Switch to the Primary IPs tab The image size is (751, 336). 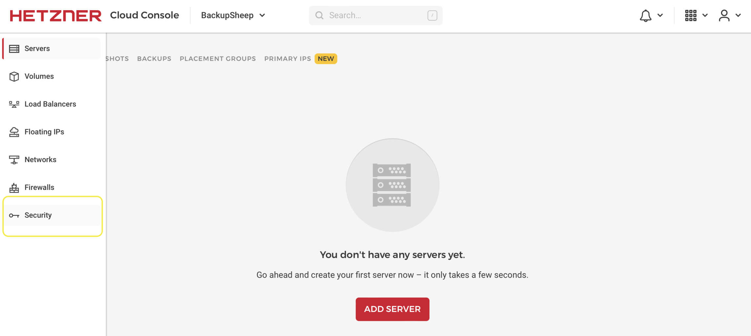point(288,59)
